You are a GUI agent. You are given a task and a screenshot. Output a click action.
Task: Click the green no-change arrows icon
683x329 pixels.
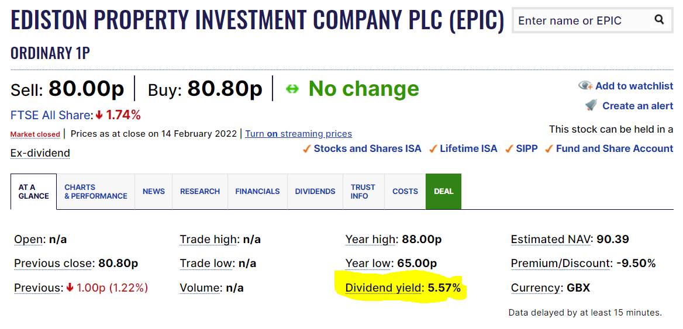click(292, 89)
